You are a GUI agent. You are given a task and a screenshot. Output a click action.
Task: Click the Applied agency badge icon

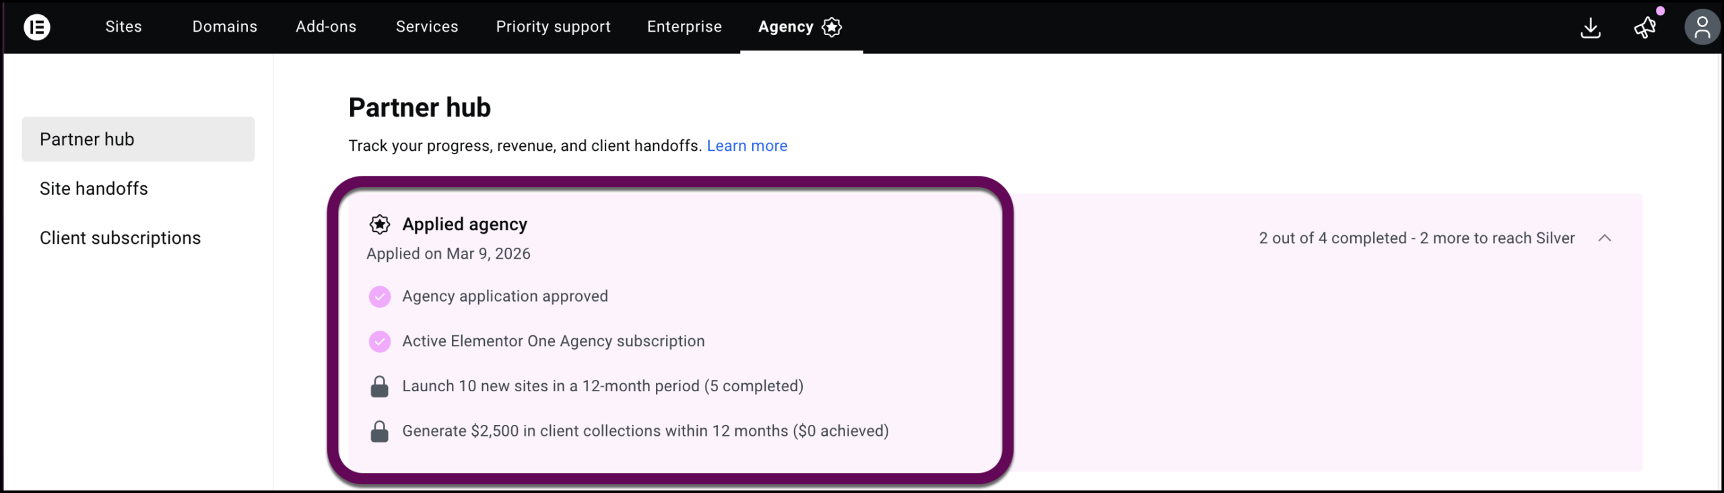[380, 224]
